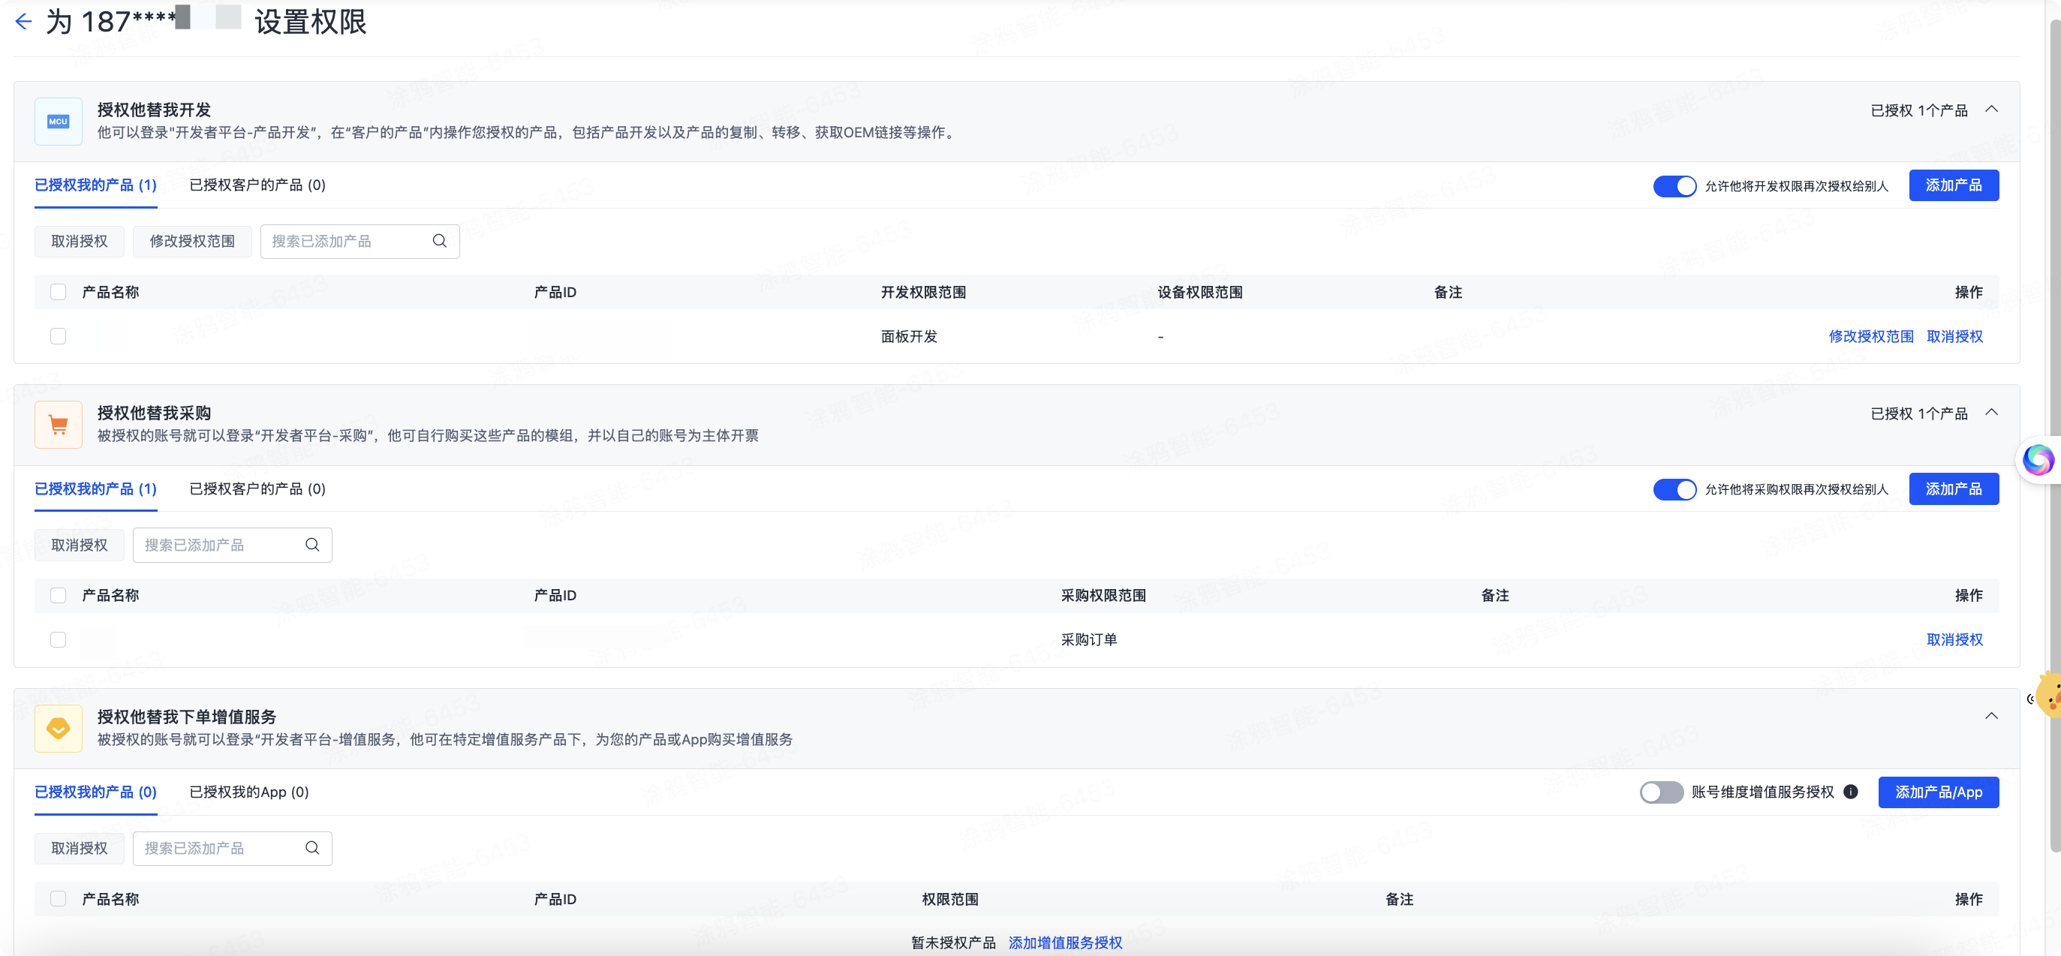
Task: Enable 账号维度增值服务授权 switch
Action: [x=1661, y=792]
